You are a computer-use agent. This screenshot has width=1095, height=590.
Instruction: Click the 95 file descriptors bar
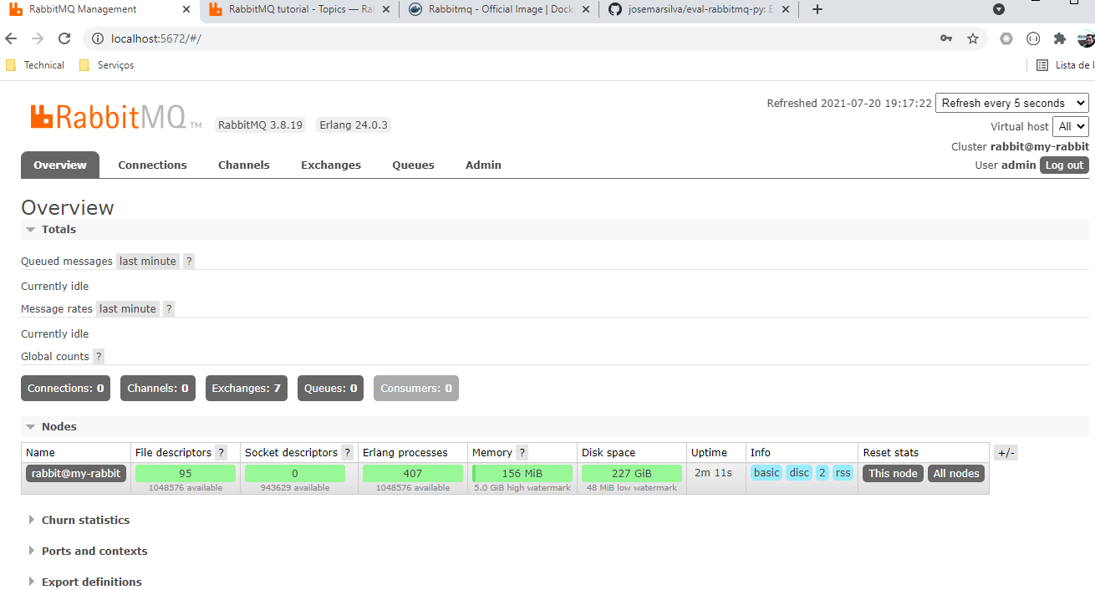[186, 473]
